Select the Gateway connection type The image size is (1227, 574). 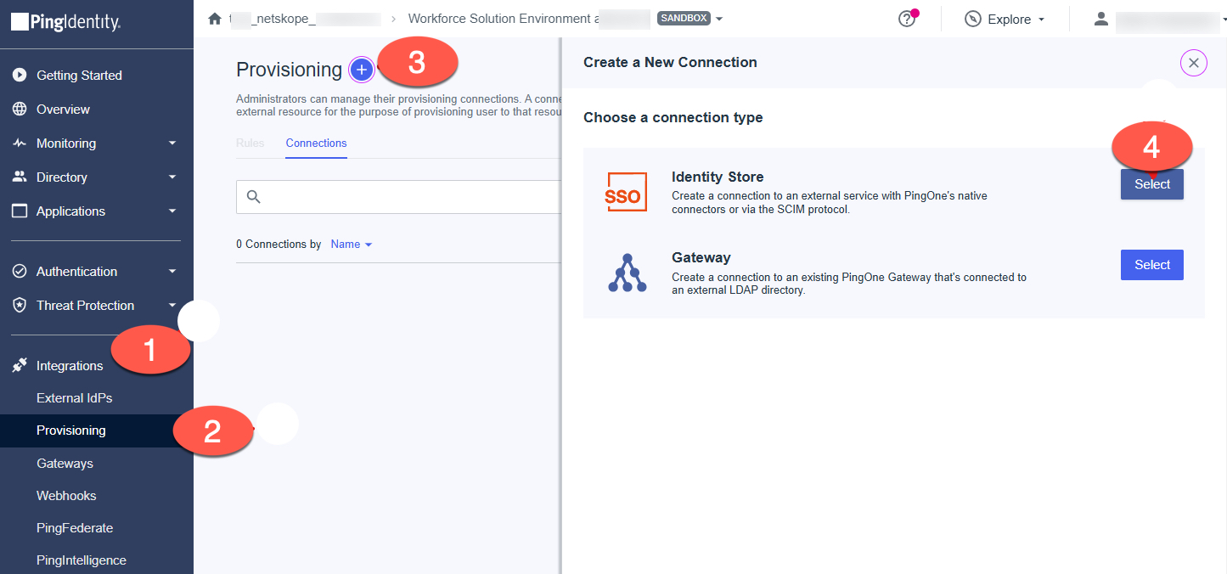[1151, 265]
